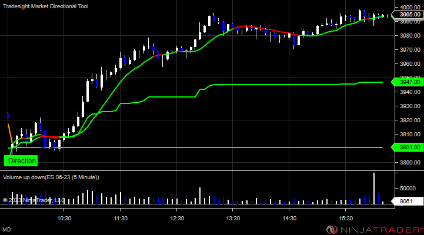
Task: Click the 12:30 time axis label
Action: coord(177,218)
